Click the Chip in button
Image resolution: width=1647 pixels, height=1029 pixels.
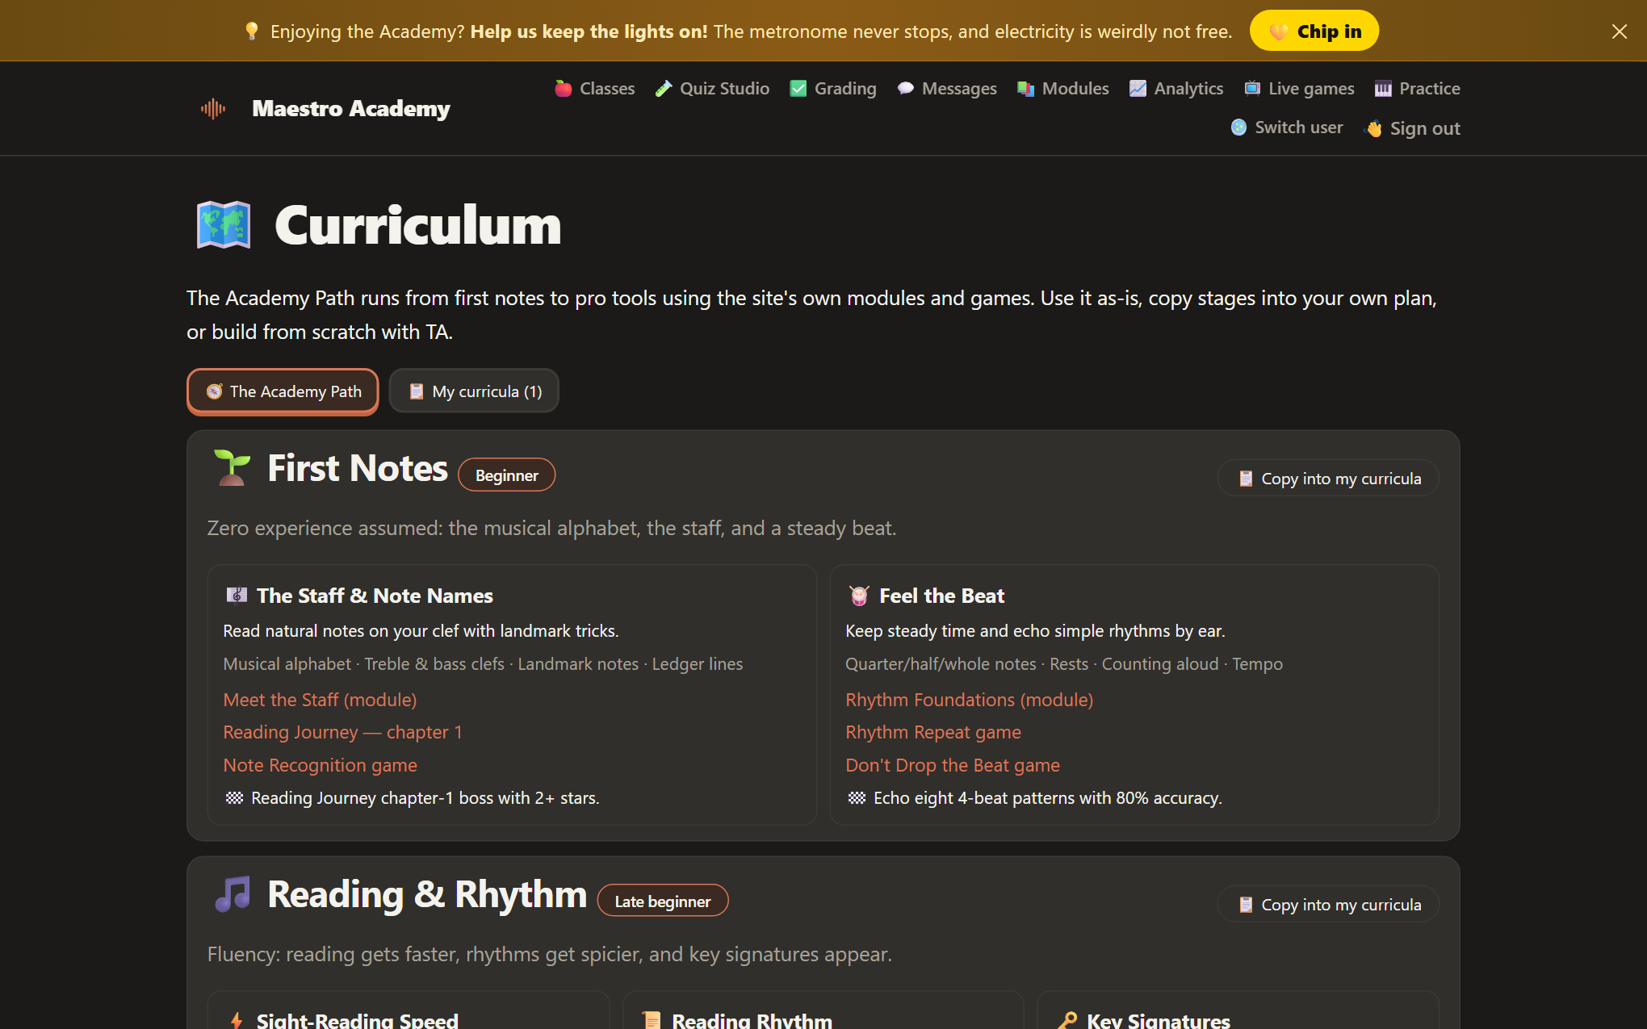[x=1314, y=31]
